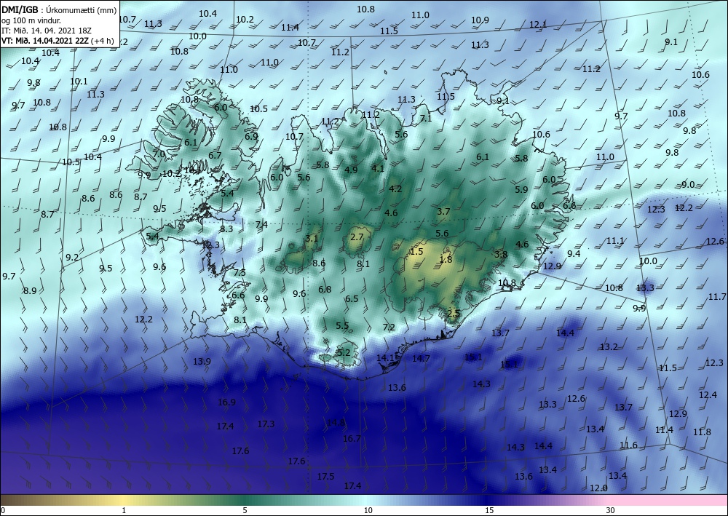Click the '6.9' value on the map
Image resolution: width=728 pixels, height=516 pixels.
[x=251, y=136]
